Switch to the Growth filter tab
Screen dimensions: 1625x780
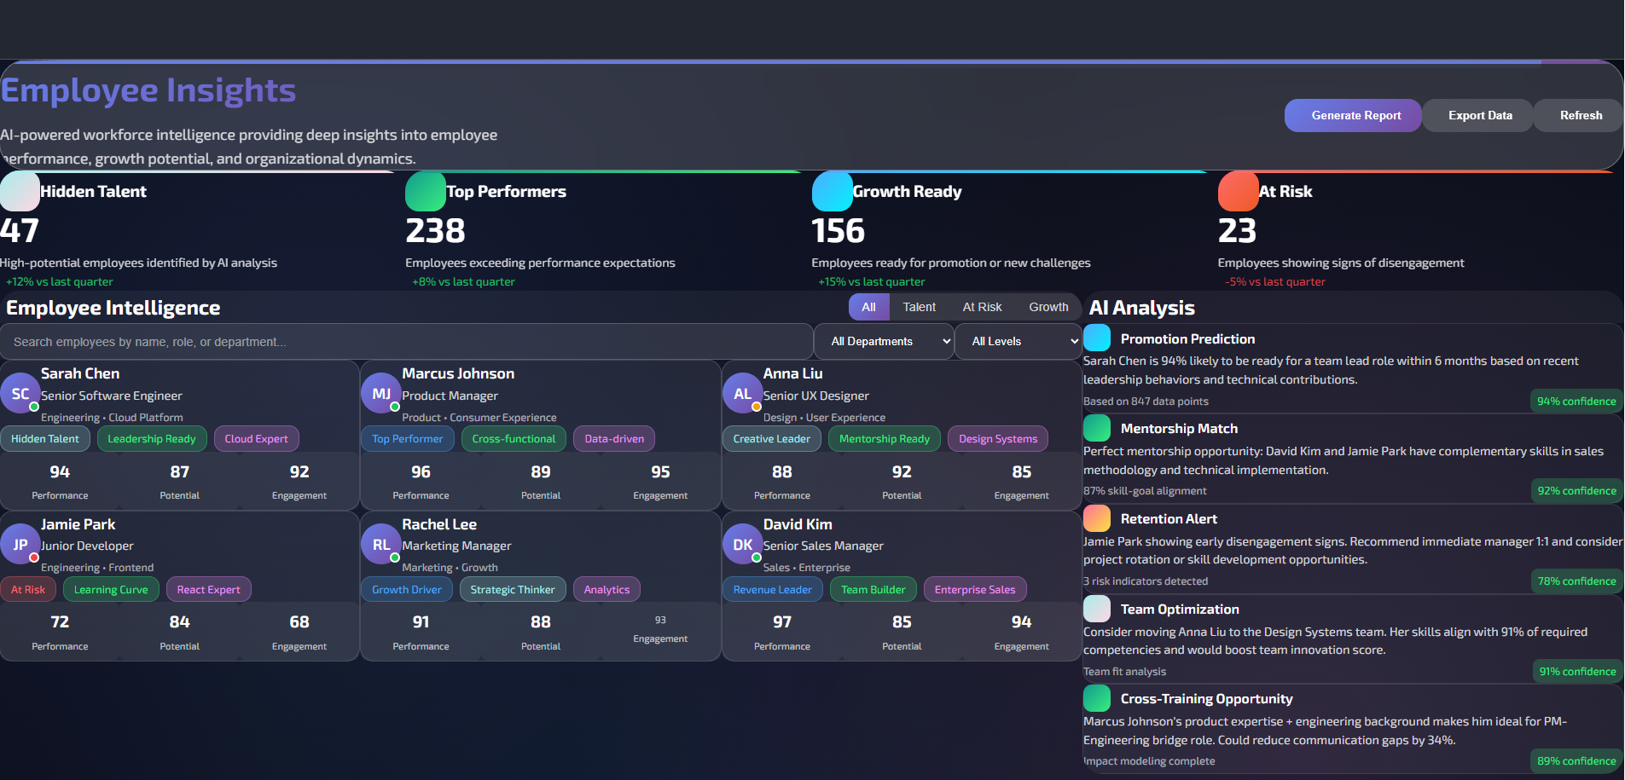point(1048,307)
